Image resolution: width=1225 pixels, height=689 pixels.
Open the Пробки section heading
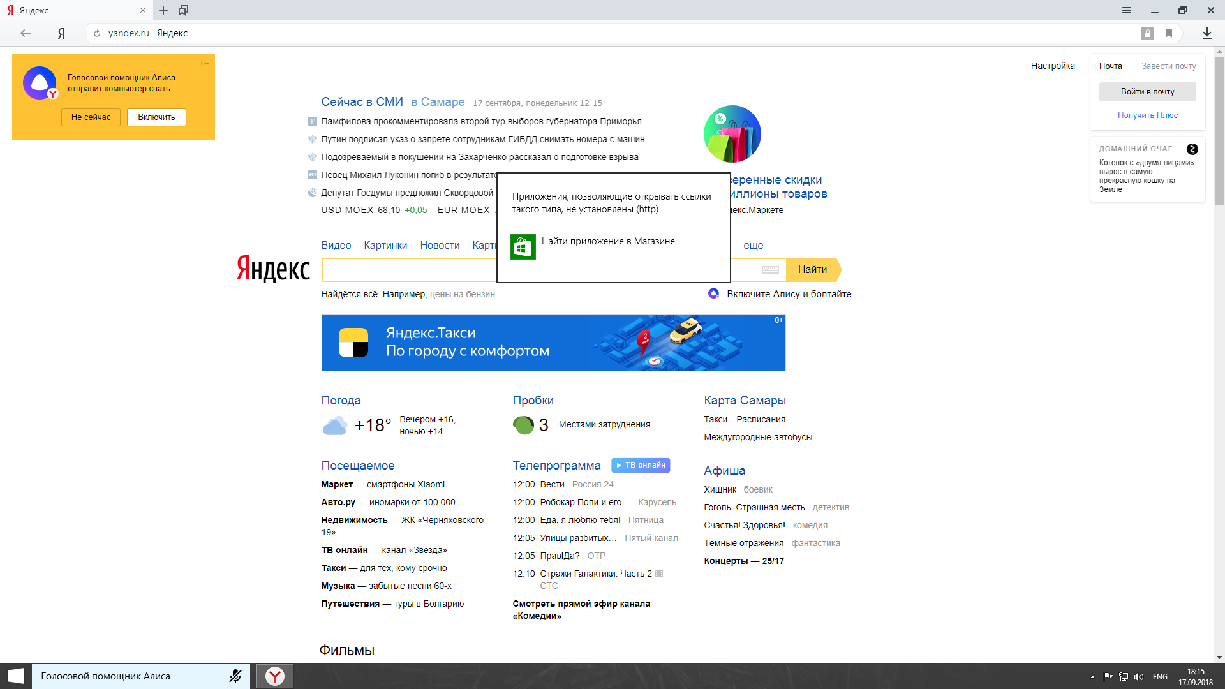tap(533, 401)
